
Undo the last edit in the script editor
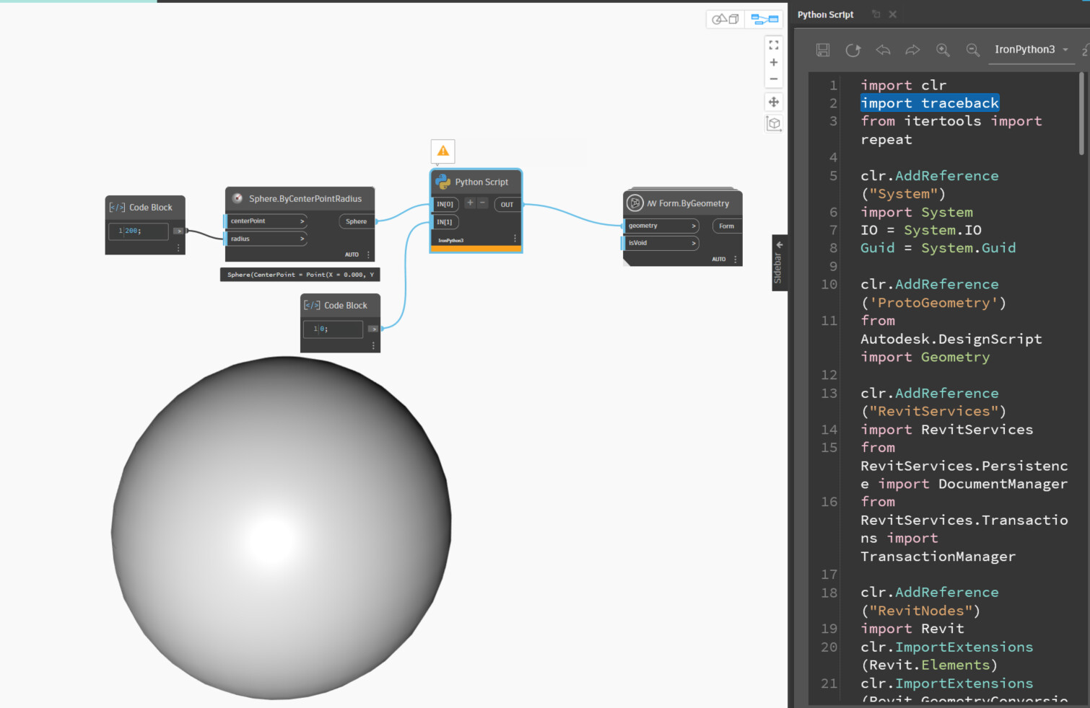tap(883, 50)
